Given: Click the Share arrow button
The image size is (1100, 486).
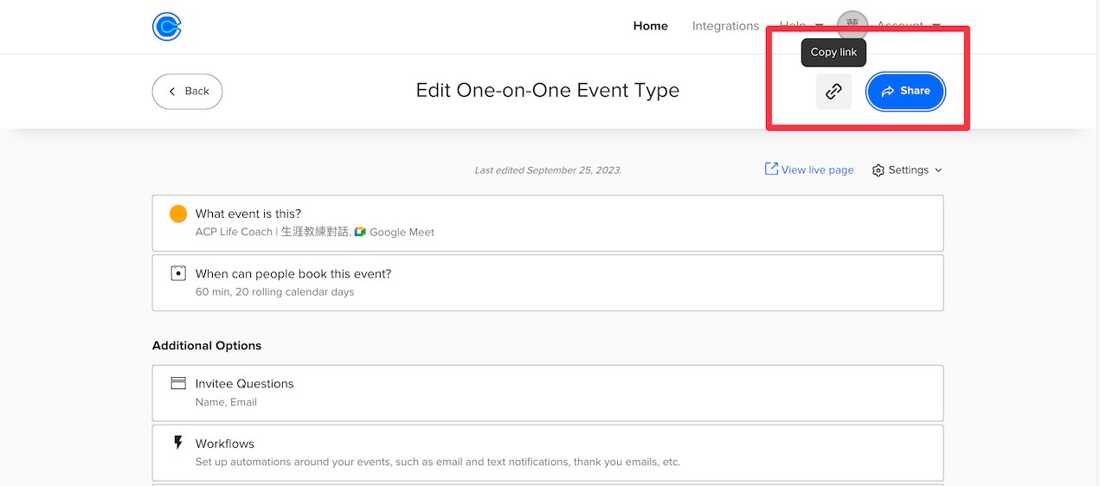Looking at the screenshot, I should (905, 91).
